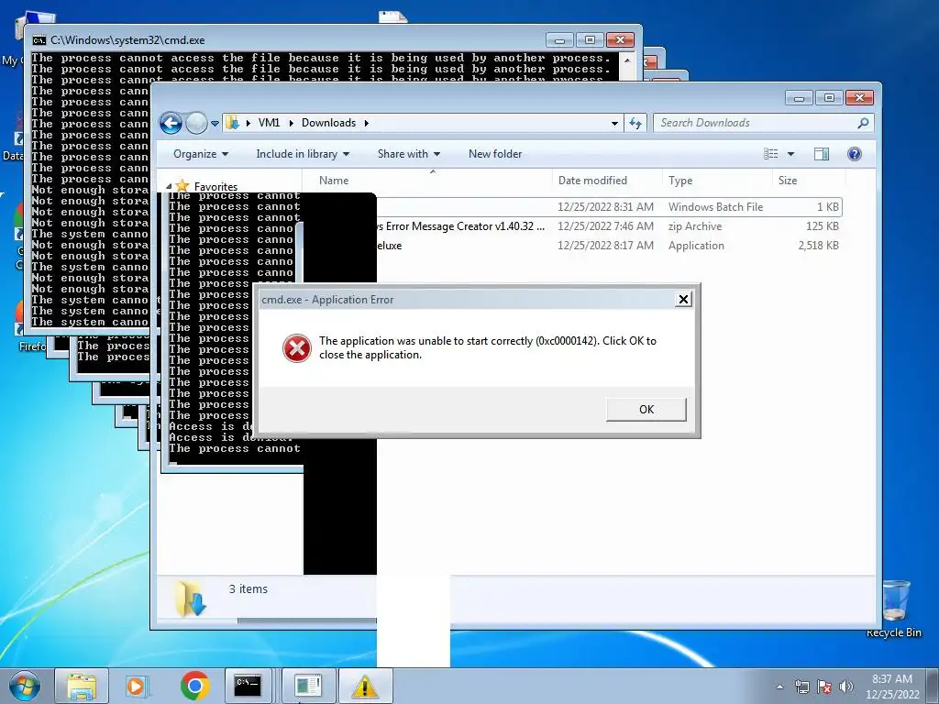Open the recent locations dropdown arrow
Image resolution: width=939 pixels, height=704 pixels.
[215, 124]
